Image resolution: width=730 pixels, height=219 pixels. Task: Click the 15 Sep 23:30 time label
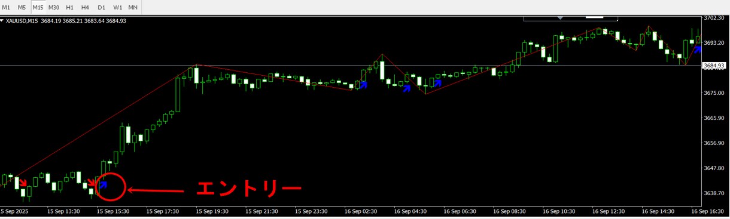[312, 211]
